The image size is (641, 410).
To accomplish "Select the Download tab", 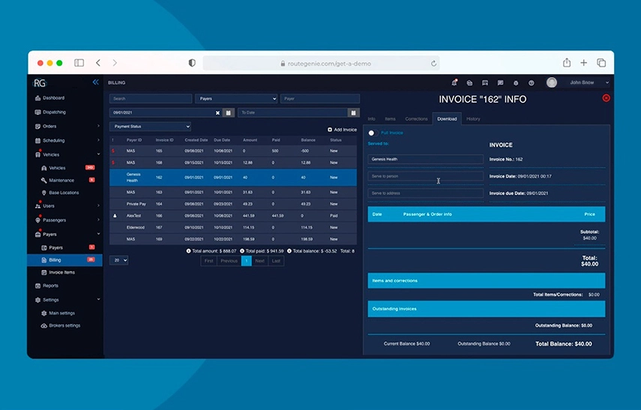I will [x=447, y=119].
